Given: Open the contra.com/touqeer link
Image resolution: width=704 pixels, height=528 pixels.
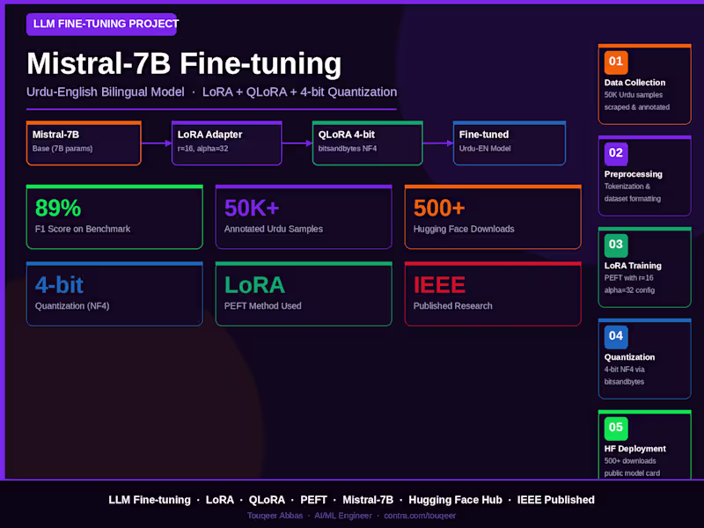Looking at the screenshot, I should (420, 516).
